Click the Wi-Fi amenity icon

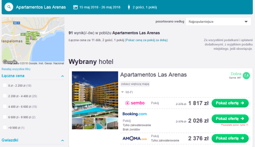point(122,92)
